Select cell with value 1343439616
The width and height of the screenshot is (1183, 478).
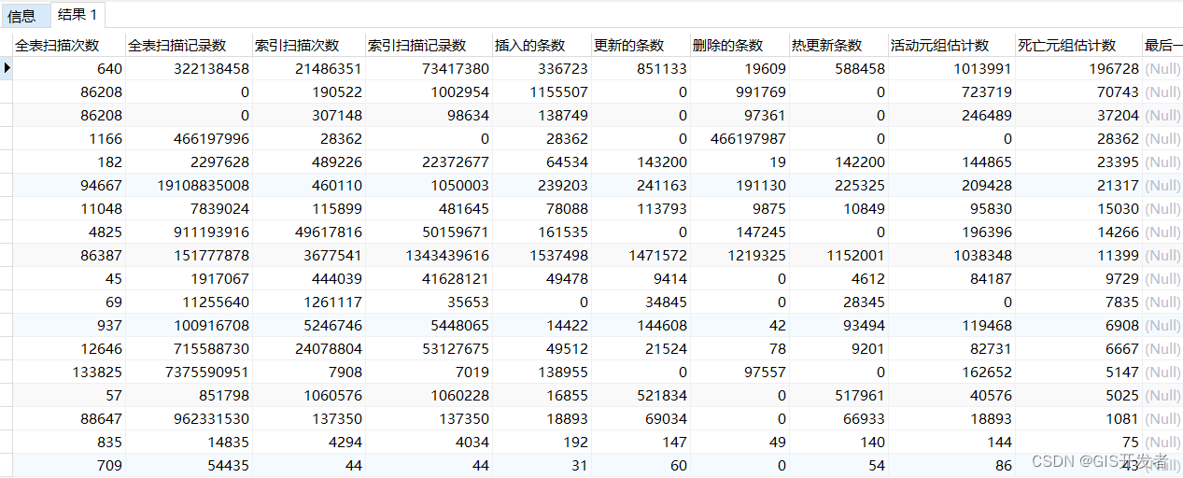[429, 256]
